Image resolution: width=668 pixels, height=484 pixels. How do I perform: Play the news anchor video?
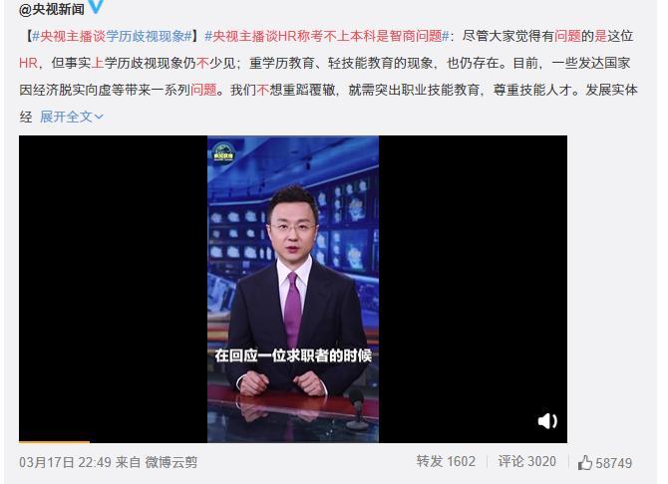[293, 289]
